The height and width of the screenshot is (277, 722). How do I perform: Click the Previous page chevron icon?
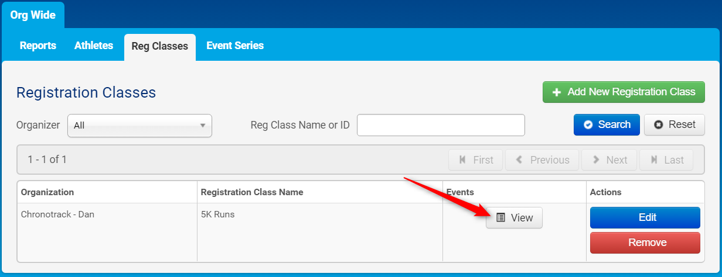[x=519, y=160]
